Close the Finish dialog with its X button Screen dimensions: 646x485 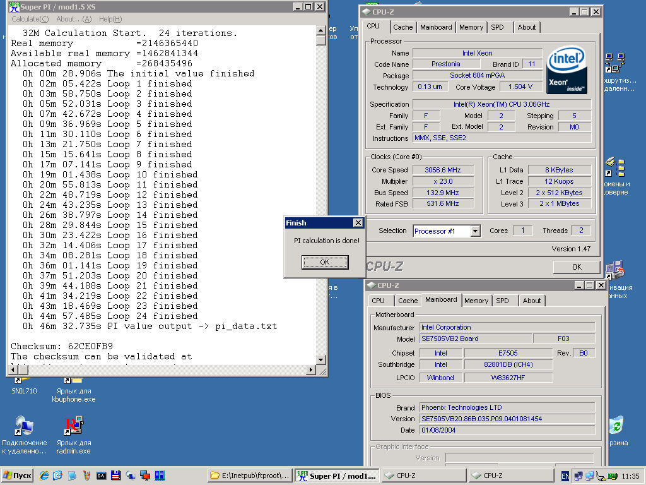click(x=358, y=223)
